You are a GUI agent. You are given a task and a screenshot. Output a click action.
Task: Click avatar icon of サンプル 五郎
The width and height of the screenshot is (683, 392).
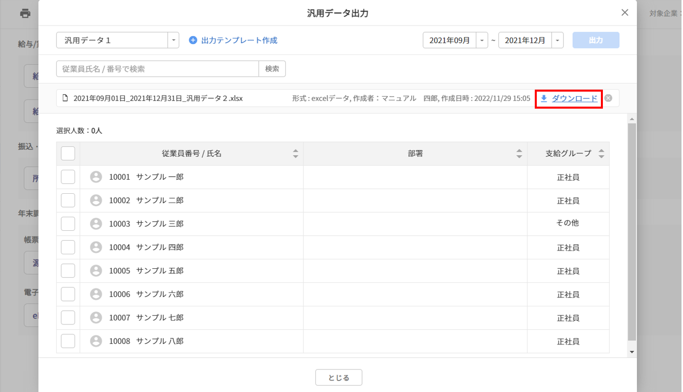(96, 271)
